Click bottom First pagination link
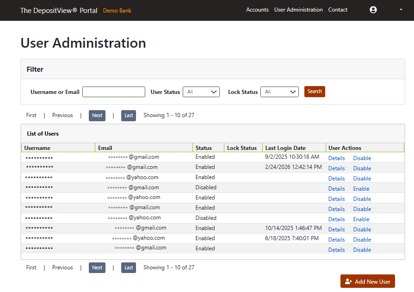The width and height of the screenshot is (414, 292). [x=31, y=267]
